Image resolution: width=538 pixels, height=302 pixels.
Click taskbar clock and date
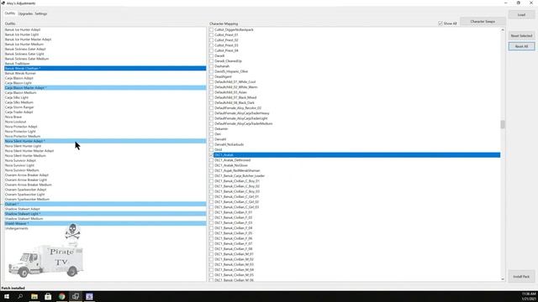(x=529, y=296)
